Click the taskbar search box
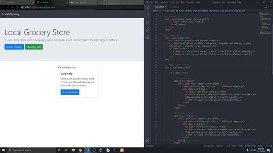Viewport: 273px width, 153px height. click(x=31, y=150)
